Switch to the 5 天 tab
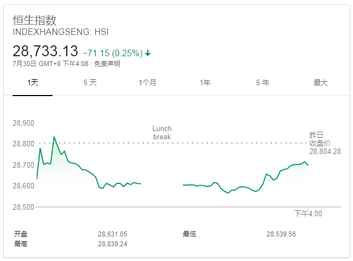The width and height of the screenshot is (353, 261). [x=90, y=82]
